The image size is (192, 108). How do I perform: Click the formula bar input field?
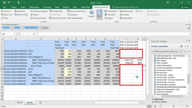point(113,34)
